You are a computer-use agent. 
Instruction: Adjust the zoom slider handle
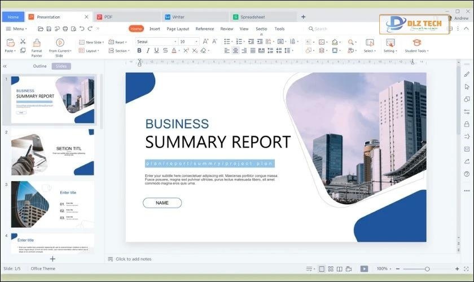coord(427,269)
